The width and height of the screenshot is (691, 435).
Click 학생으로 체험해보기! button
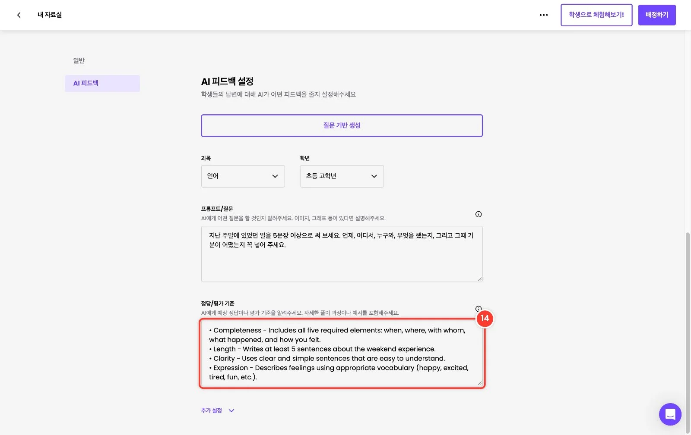pyautogui.click(x=596, y=15)
